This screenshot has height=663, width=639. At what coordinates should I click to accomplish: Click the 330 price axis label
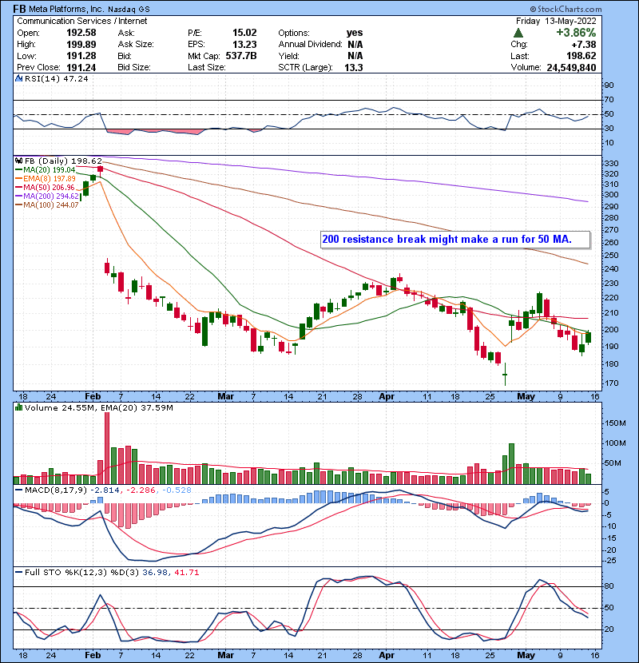click(612, 164)
